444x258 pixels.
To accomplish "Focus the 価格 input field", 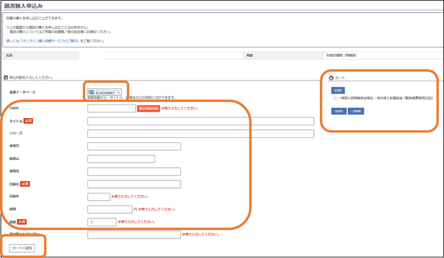I will (110, 209).
